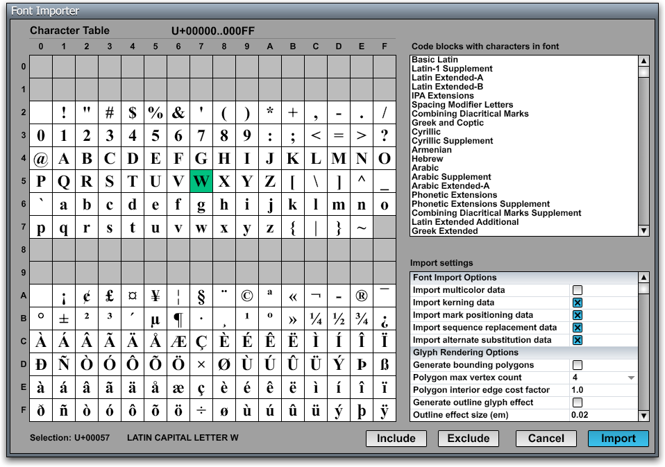Toggle Import mark positioning data checkbox
Image resolution: width=665 pixels, height=467 pixels.
pyautogui.click(x=578, y=315)
